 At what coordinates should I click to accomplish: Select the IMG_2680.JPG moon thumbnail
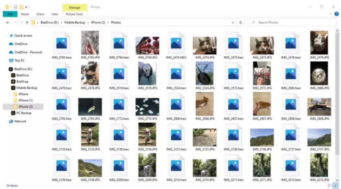click(x=319, y=74)
